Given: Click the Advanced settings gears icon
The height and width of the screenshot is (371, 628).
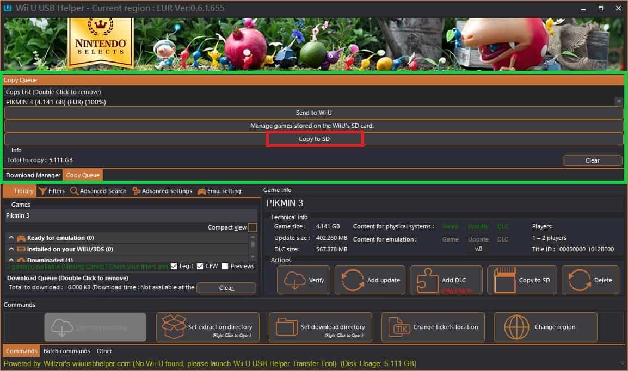Looking at the screenshot, I should [x=136, y=191].
